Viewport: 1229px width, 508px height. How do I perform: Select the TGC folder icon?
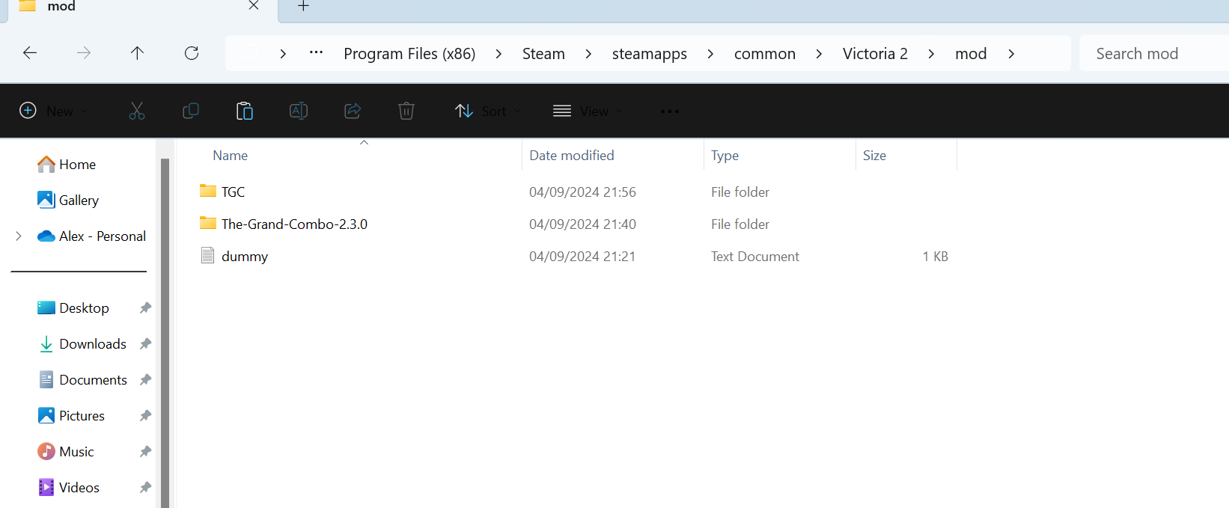(208, 192)
